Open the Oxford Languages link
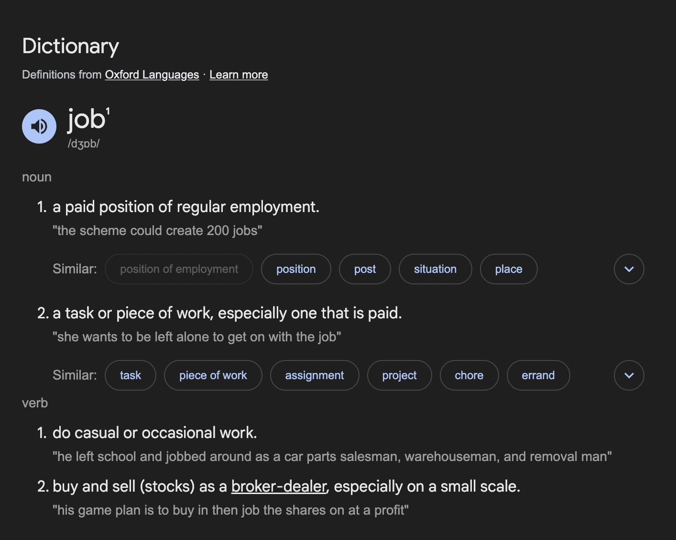The width and height of the screenshot is (676, 540). click(152, 75)
